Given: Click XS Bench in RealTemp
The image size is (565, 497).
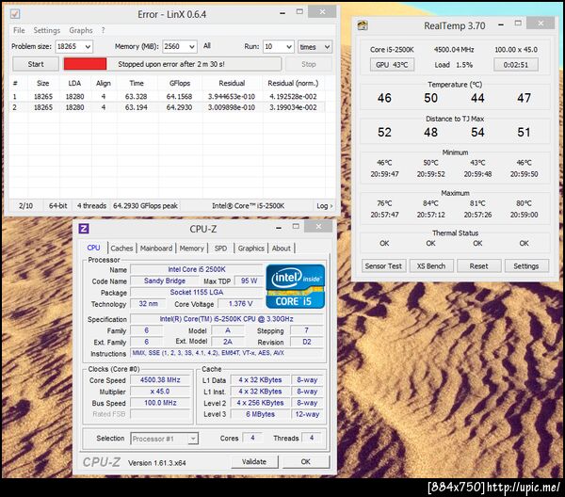Looking at the screenshot, I should click(431, 266).
